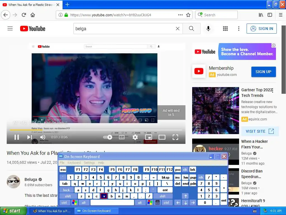This screenshot has height=215, width=286.
Task: Seek on the video progress bar
Action: (x=96, y=130)
